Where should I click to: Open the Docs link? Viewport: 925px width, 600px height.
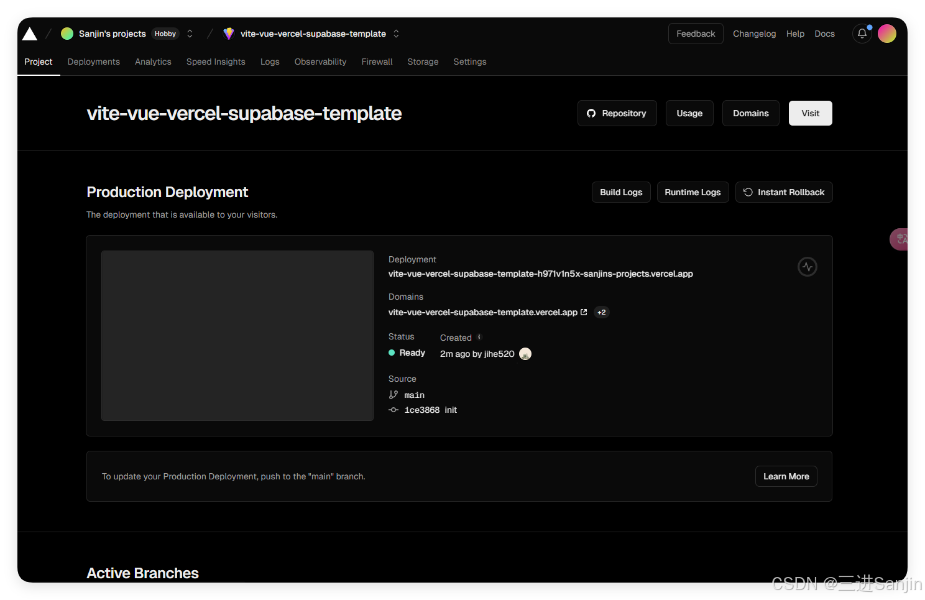[824, 34]
